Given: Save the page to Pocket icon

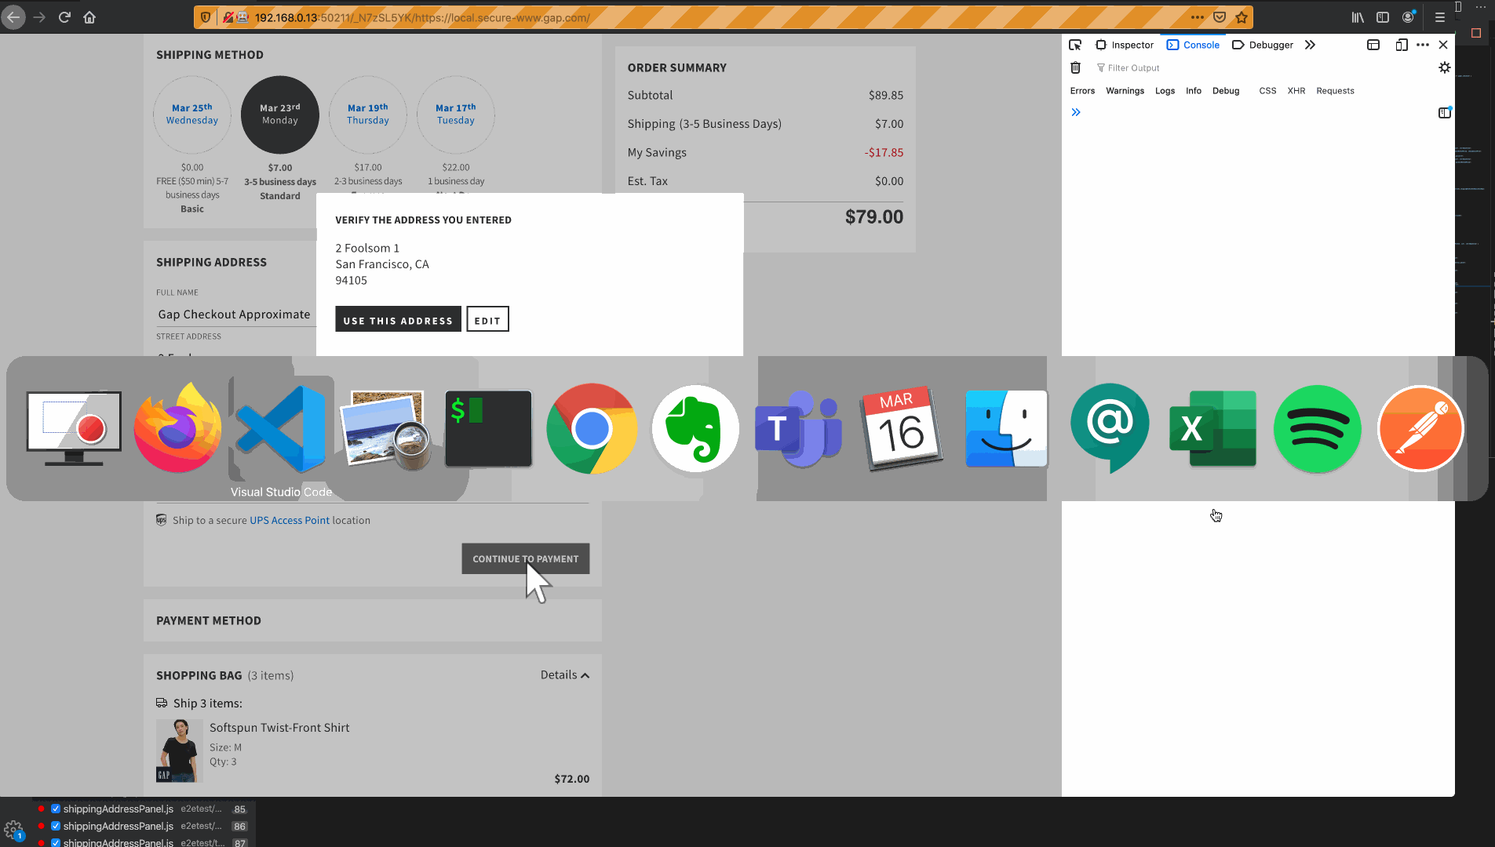Looking at the screenshot, I should coord(1220,17).
